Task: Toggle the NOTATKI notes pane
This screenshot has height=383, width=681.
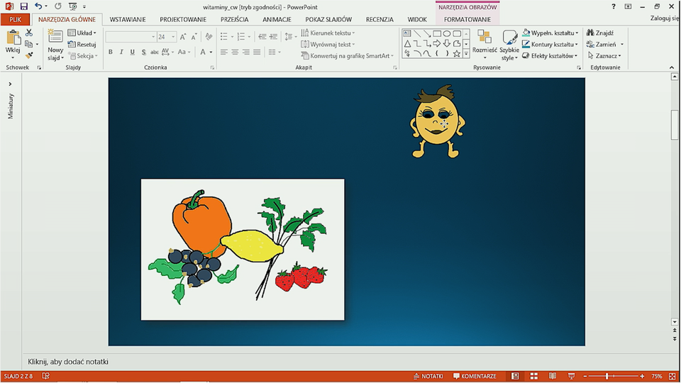Action: (428, 376)
